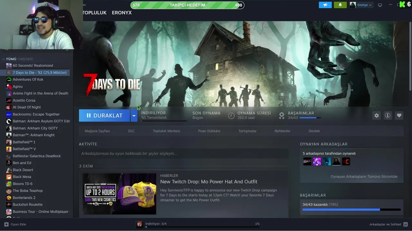Click the Batman: Arkham City GOTY icon

(x=9, y=128)
